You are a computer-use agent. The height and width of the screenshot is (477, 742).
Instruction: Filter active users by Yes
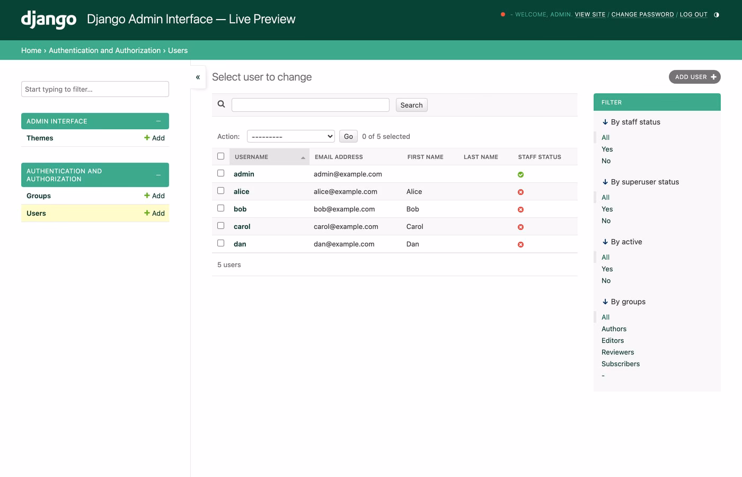pyautogui.click(x=607, y=269)
